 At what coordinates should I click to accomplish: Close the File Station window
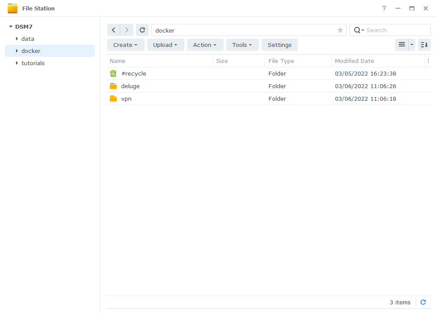click(x=426, y=8)
